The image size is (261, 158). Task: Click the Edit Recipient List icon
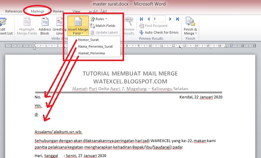(3, 22)
